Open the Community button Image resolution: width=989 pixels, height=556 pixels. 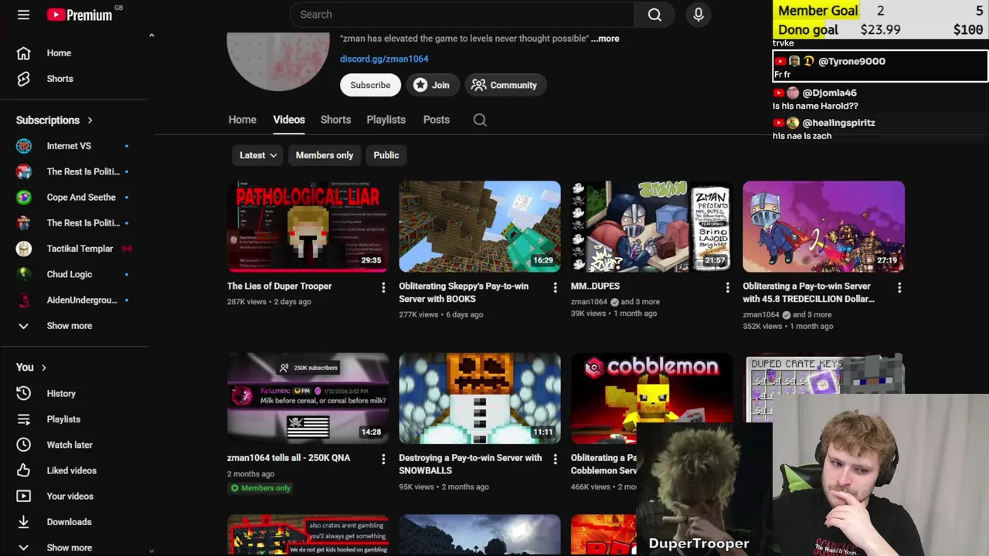(505, 85)
